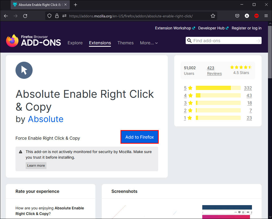272x219 pixels.
Task: Open the Firefox hamburger application menu
Action: click(266, 16)
